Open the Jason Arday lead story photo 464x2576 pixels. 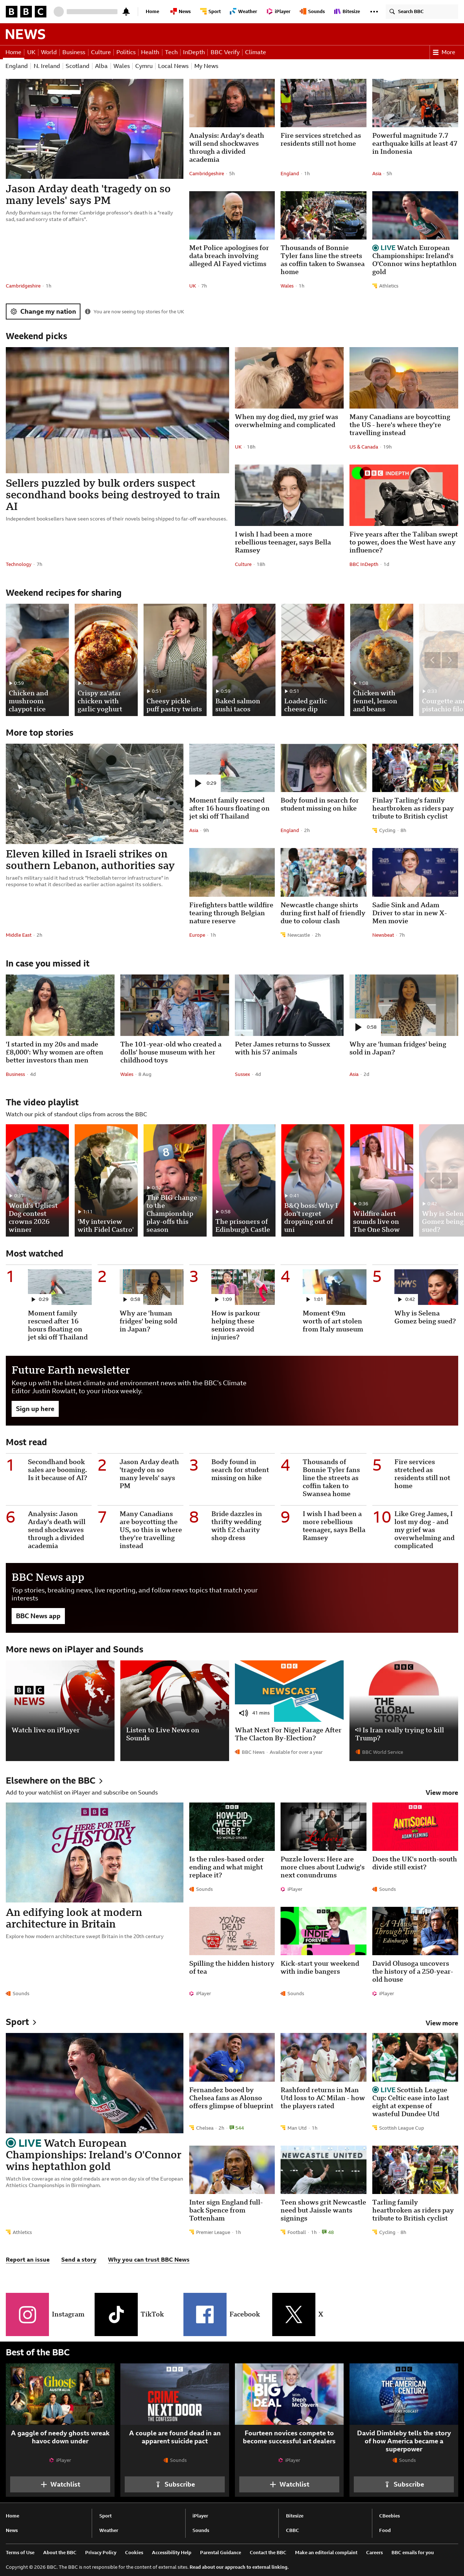pos(95,129)
